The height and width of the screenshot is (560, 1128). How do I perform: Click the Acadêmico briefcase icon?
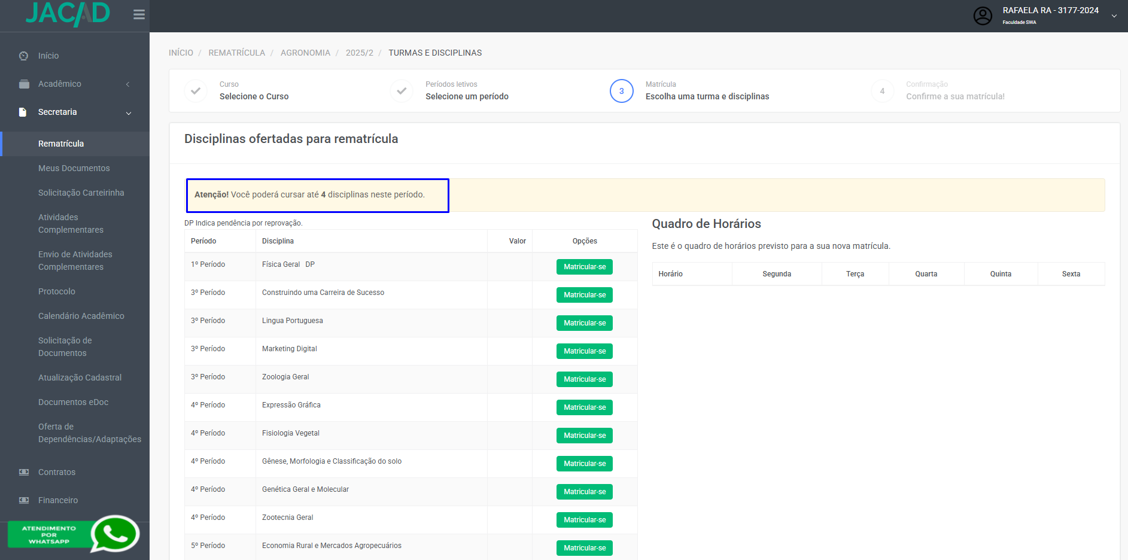pyautogui.click(x=24, y=84)
